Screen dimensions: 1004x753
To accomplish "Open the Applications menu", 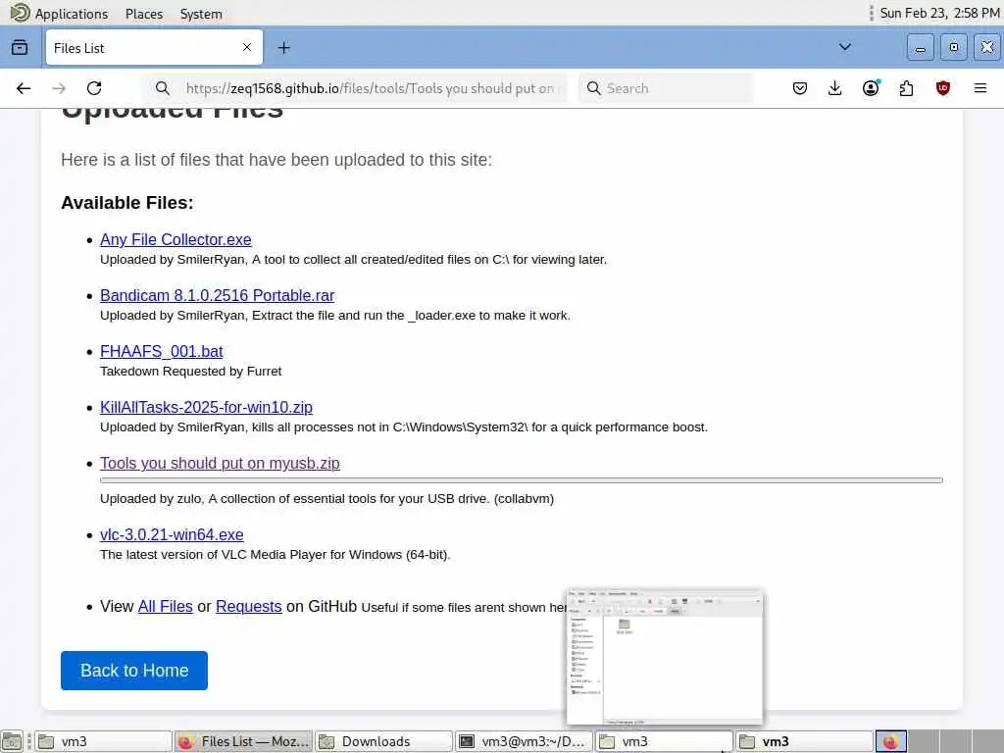I will tap(71, 14).
